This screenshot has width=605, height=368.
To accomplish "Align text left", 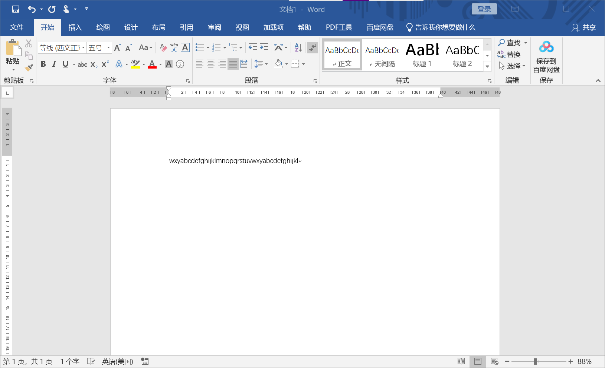I will [x=199, y=64].
